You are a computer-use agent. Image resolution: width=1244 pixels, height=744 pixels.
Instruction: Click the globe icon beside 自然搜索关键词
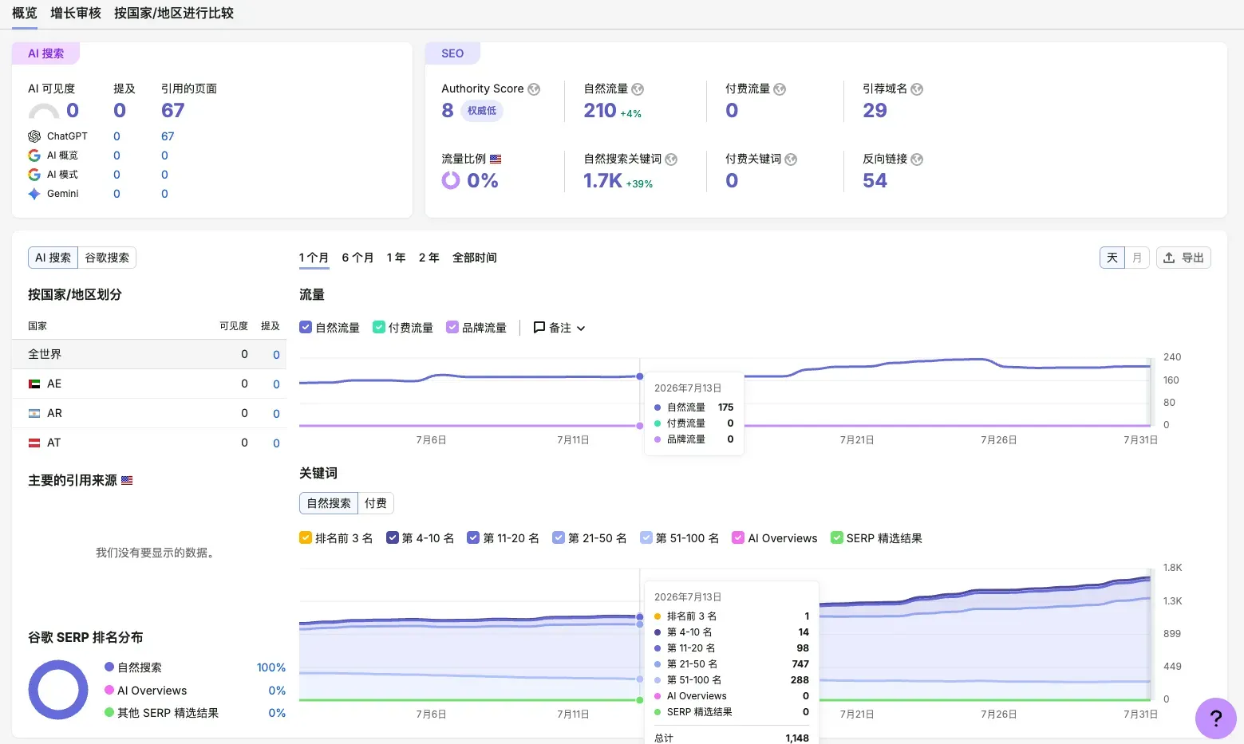[671, 159]
